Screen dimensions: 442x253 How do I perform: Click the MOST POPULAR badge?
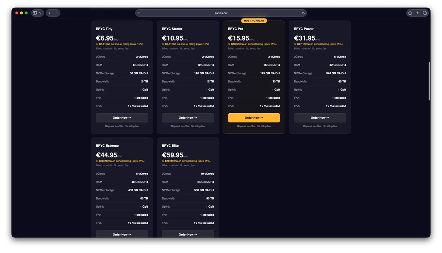pyautogui.click(x=254, y=21)
